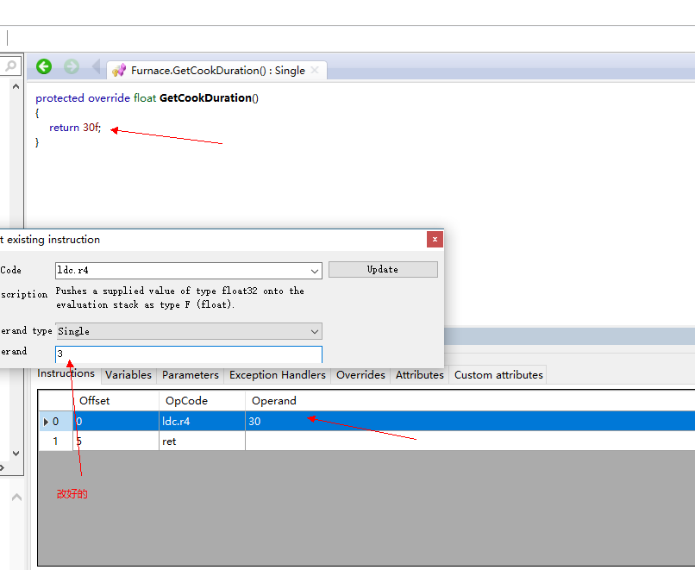
Task: Click the OpCode column header
Action: (187, 401)
